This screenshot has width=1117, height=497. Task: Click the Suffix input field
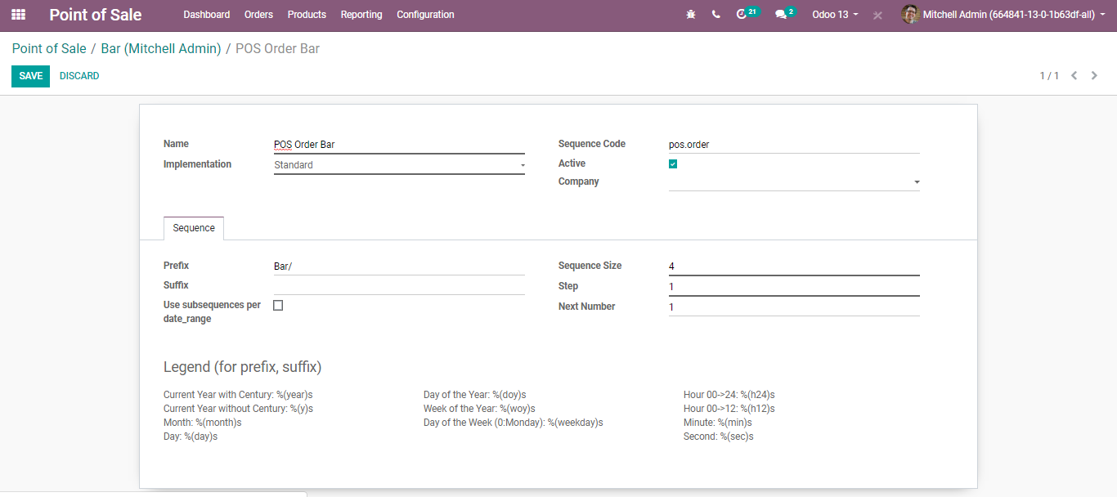[399, 286]
